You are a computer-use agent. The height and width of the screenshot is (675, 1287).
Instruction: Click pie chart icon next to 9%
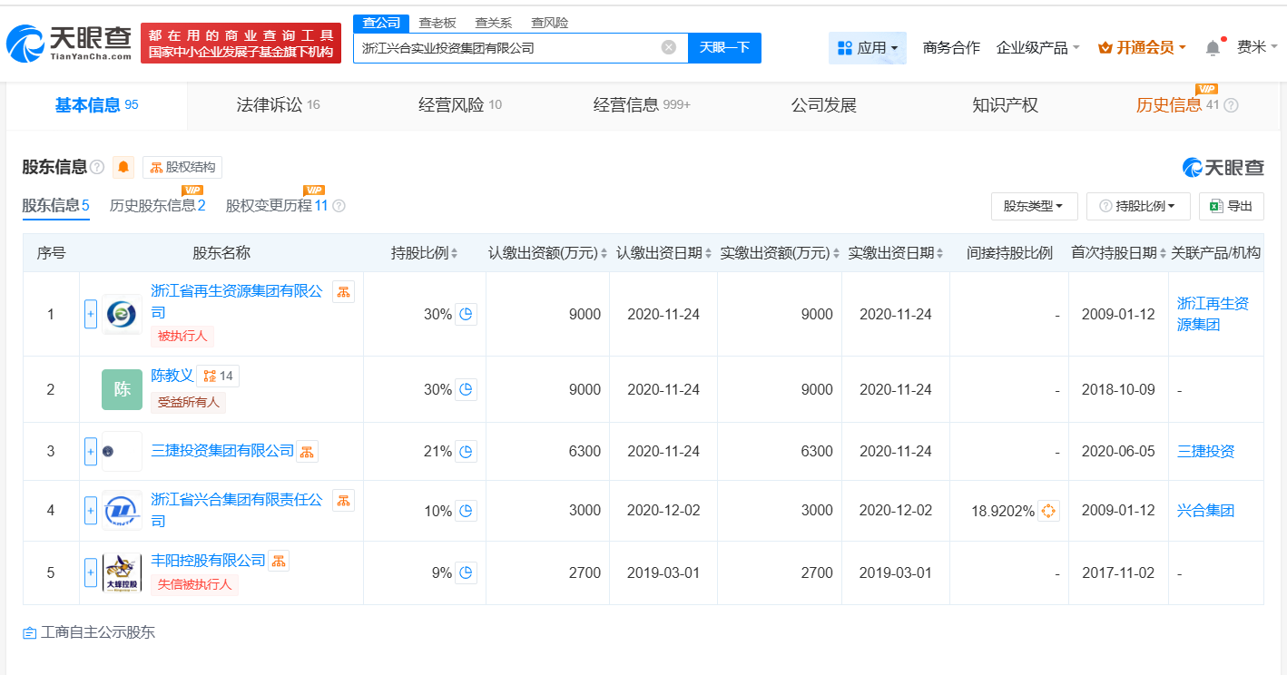tap(466, 572)
